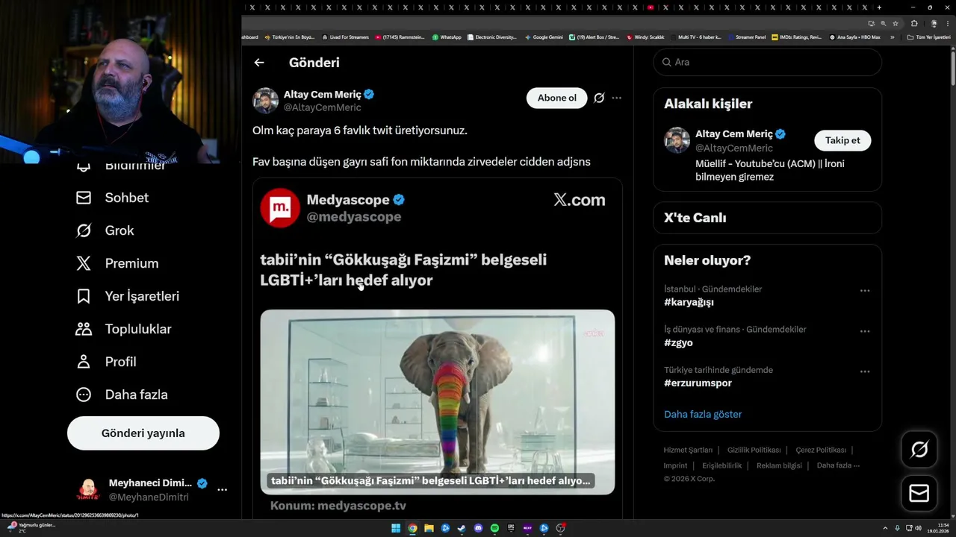Open WhatsApp bookmark

click(x=447, y=37)
